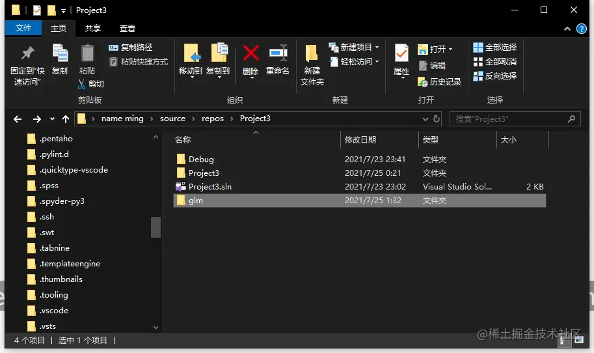Open the Copy to (复制到) menu
Screen dimensions: 594x353
[218, 61]
